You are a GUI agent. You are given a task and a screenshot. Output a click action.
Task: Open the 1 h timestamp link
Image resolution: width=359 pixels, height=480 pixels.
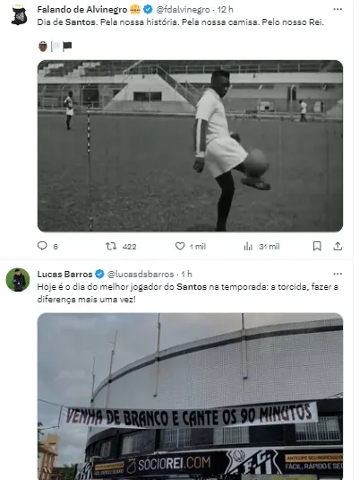point(186,274)
